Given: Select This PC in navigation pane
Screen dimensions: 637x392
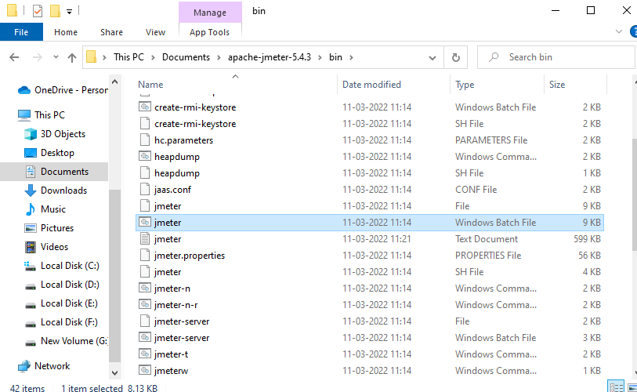Looking at the screenshot, I should point(41,115).
